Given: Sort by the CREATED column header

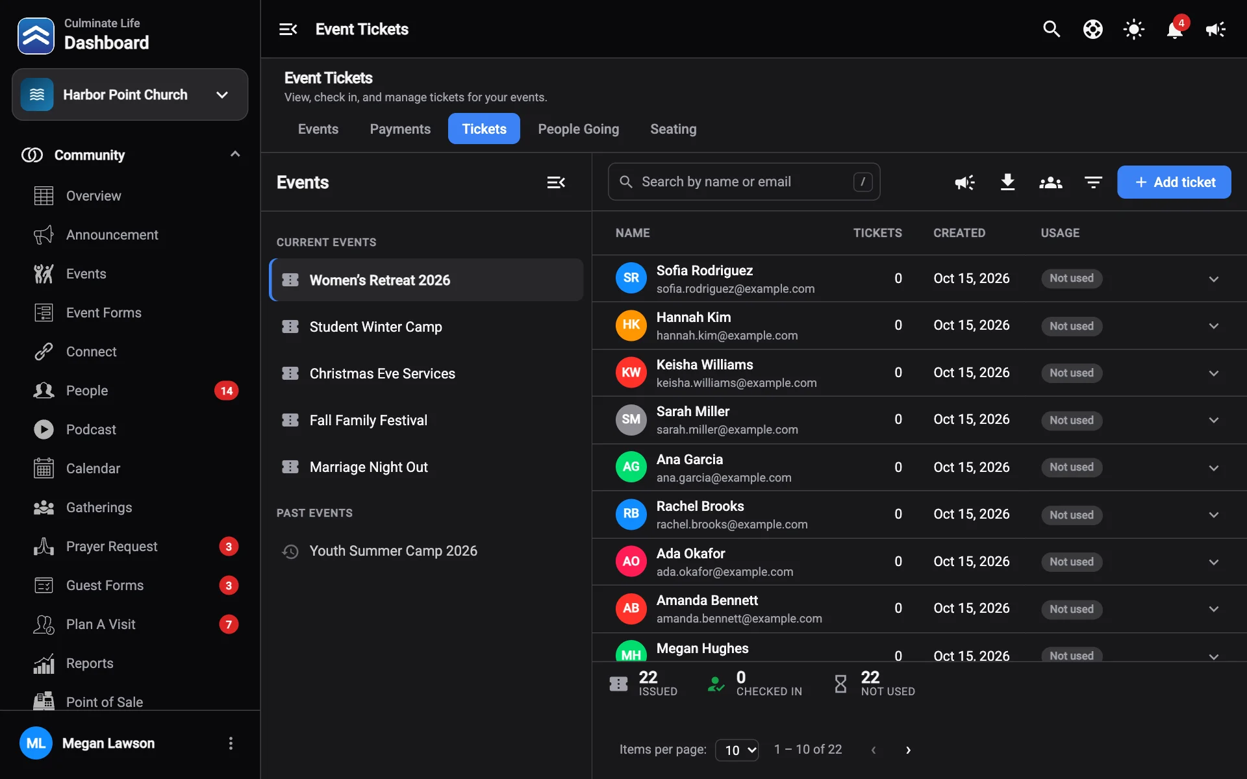Looking at the screenshot, I should (x=959, y=233).
